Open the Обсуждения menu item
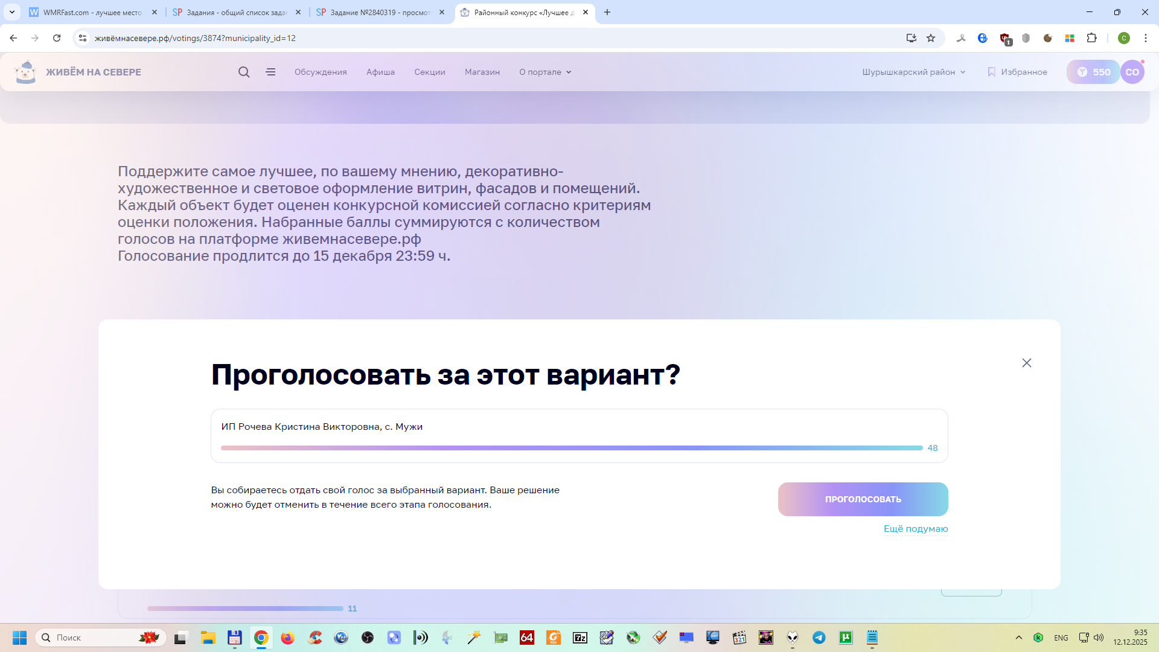 [321, 72]
